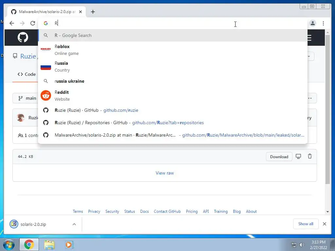Screen dimensions: 335x251
Task: Click the scrollbar down arrow
Action: pyautogui.click(x=327, y=212)
